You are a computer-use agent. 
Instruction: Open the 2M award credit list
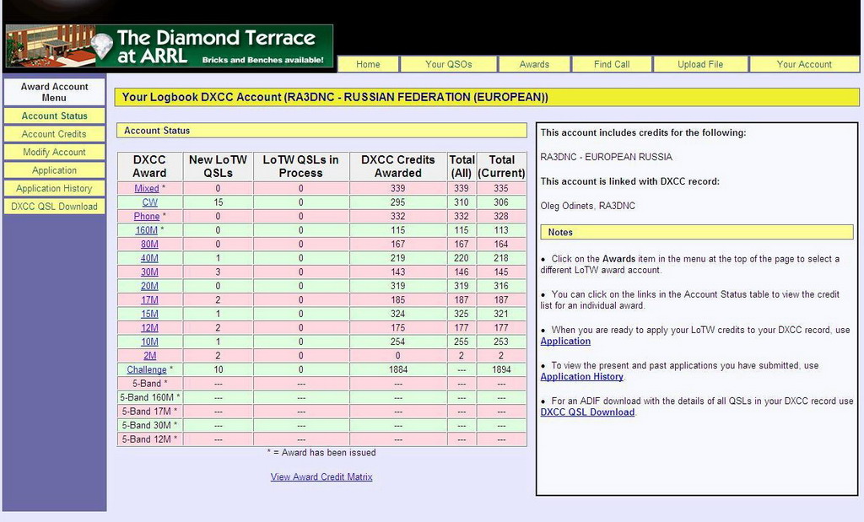coord(149,356)
